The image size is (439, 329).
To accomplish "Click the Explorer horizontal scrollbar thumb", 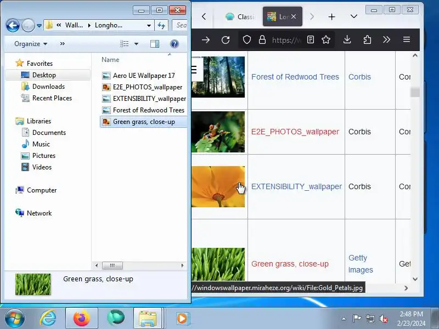I will 112,265.
